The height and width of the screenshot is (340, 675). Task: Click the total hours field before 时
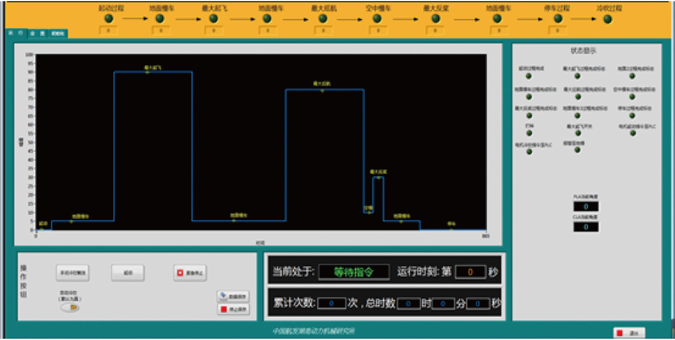[408, 304]
